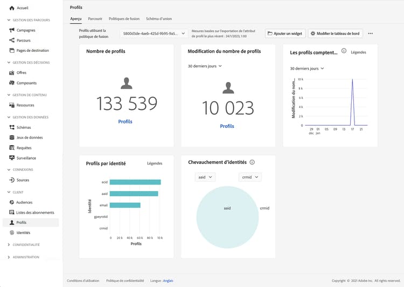The height and width of the screenshot is (287, 404).
Task: Open the more options ellipsis menu
Action: pyautogui.click(x=370, y=33)
